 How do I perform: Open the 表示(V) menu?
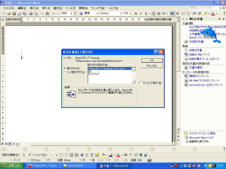tap(34, 8)
